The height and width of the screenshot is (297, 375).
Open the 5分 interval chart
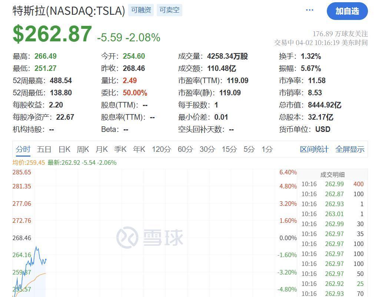click(249, 149)
